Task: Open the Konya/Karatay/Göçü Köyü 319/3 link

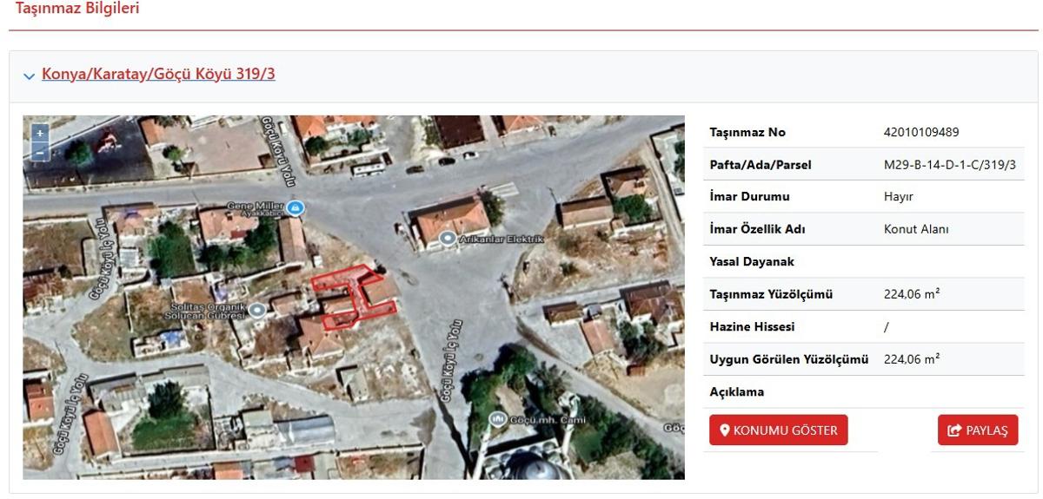Action: coord(158,74)
